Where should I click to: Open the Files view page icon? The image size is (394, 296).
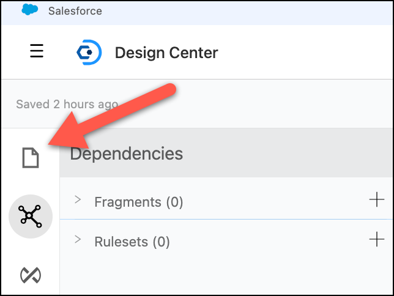coord(30,158)
